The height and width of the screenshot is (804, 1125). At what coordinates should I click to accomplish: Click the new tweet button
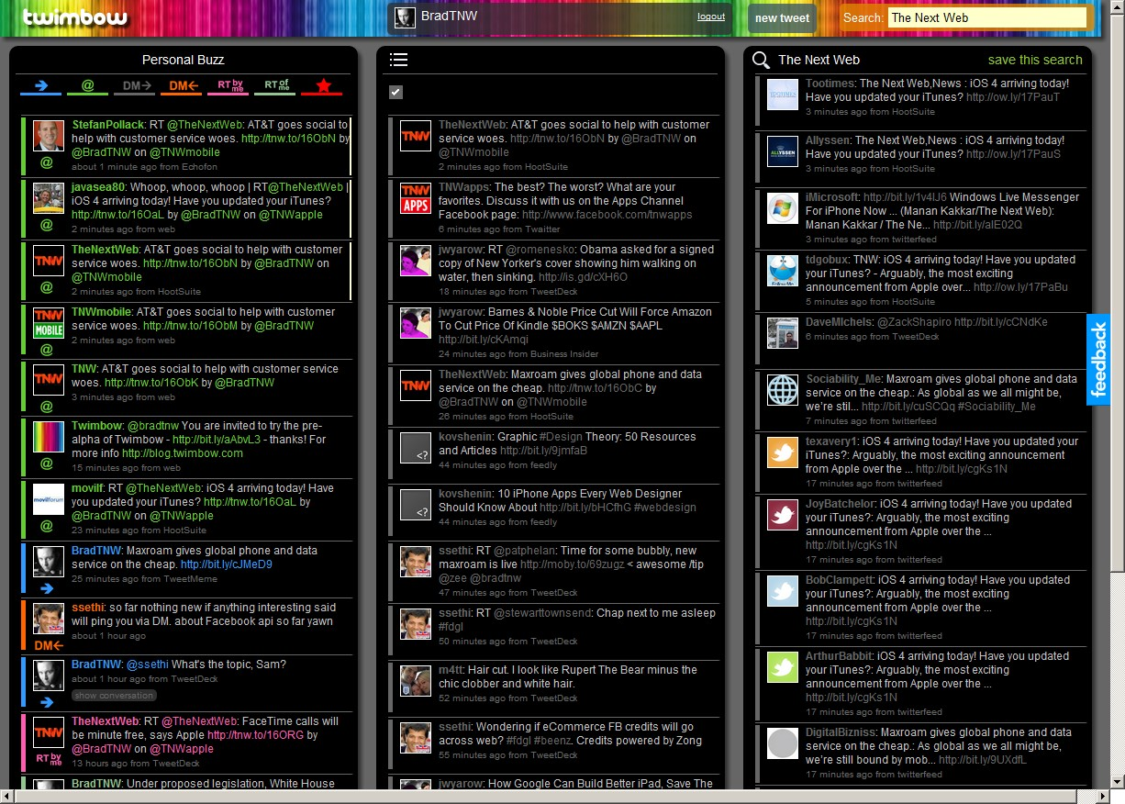[x=782, y=18]
